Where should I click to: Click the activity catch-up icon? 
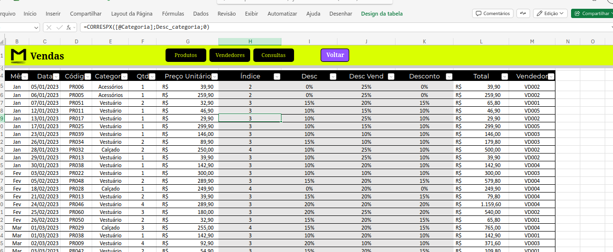(x=523, y=14)
